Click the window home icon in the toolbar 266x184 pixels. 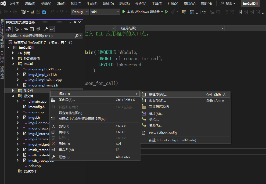click(x=192, y=12)
